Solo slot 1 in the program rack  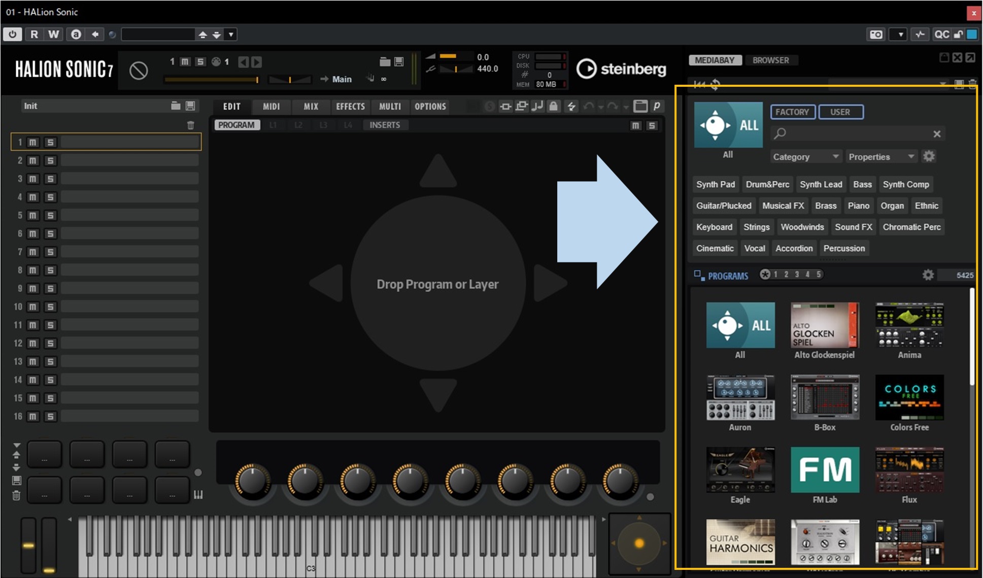point(50,142)
